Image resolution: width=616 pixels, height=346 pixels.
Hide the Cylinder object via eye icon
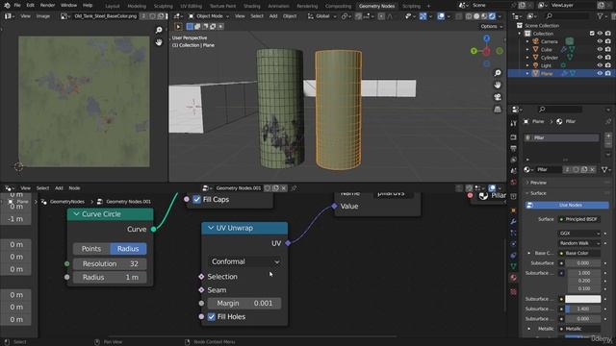pyautogui.click(x=600, y=58)
